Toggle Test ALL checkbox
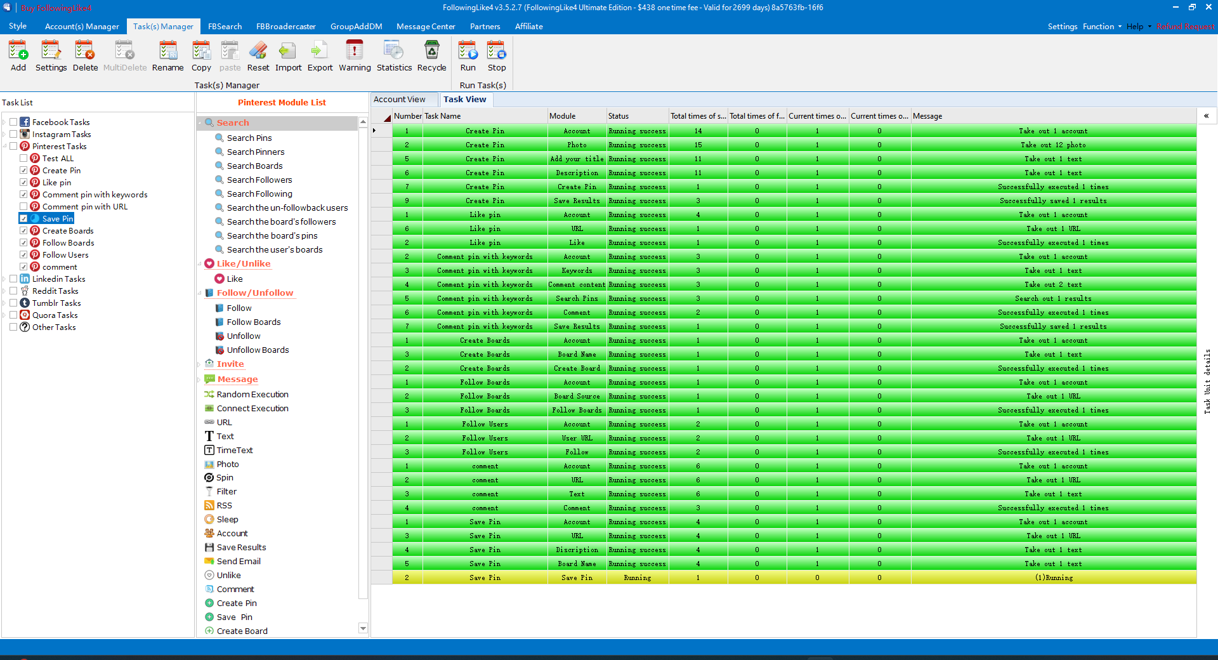Image resolution: width=1218 pixels, height=660 pixels. tap(23, 158)
